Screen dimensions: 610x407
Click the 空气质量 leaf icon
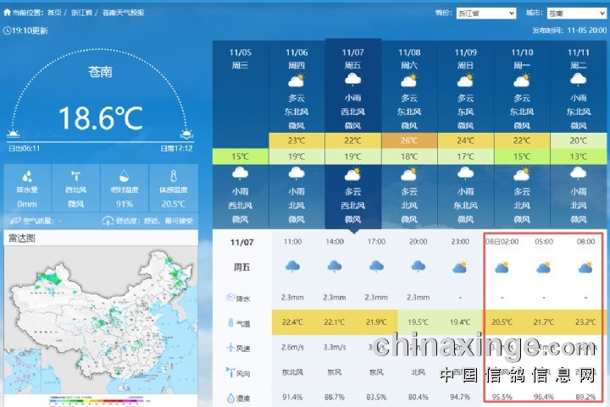pyautogui.click(x=11, y=221)
